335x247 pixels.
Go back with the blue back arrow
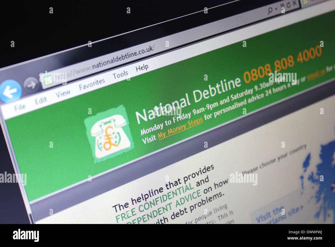10,91
